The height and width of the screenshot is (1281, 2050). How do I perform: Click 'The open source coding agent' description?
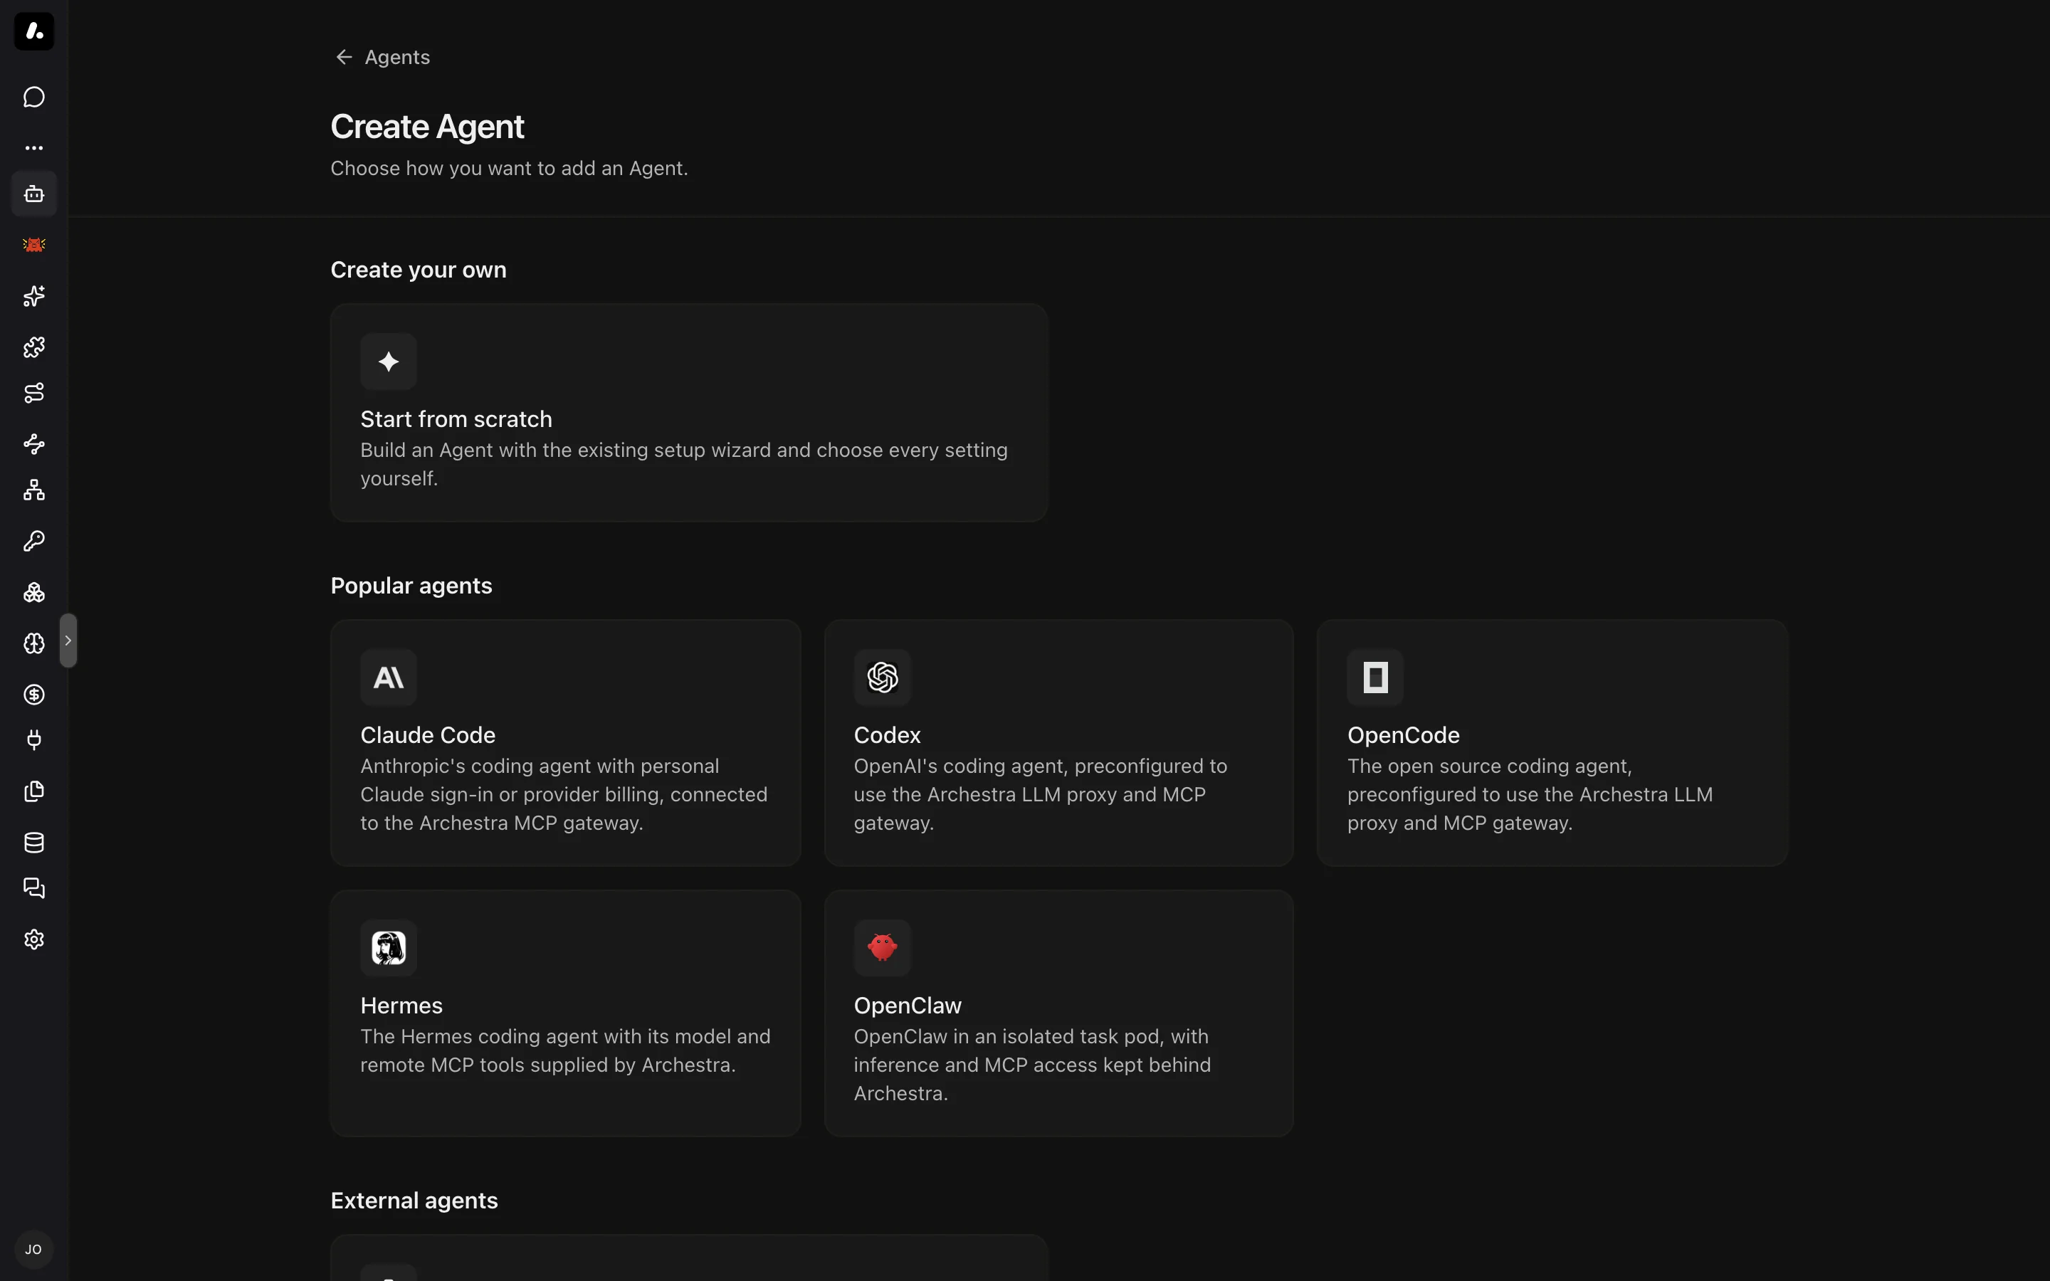click(1530, 795)
